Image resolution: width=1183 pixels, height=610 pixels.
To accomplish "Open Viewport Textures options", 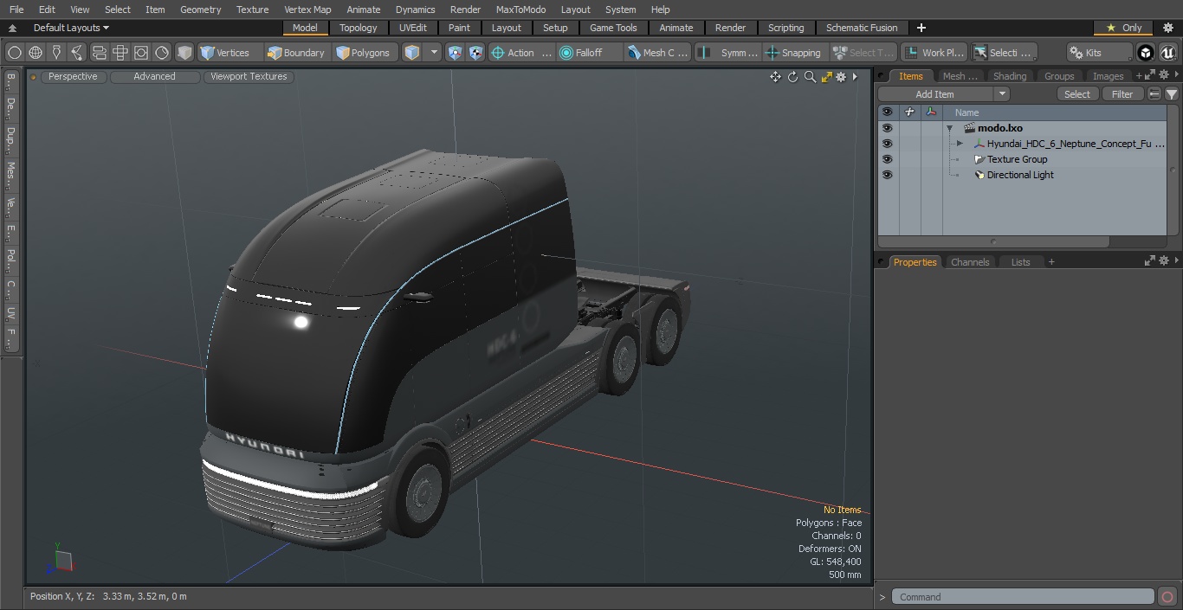I will point(249,76).
